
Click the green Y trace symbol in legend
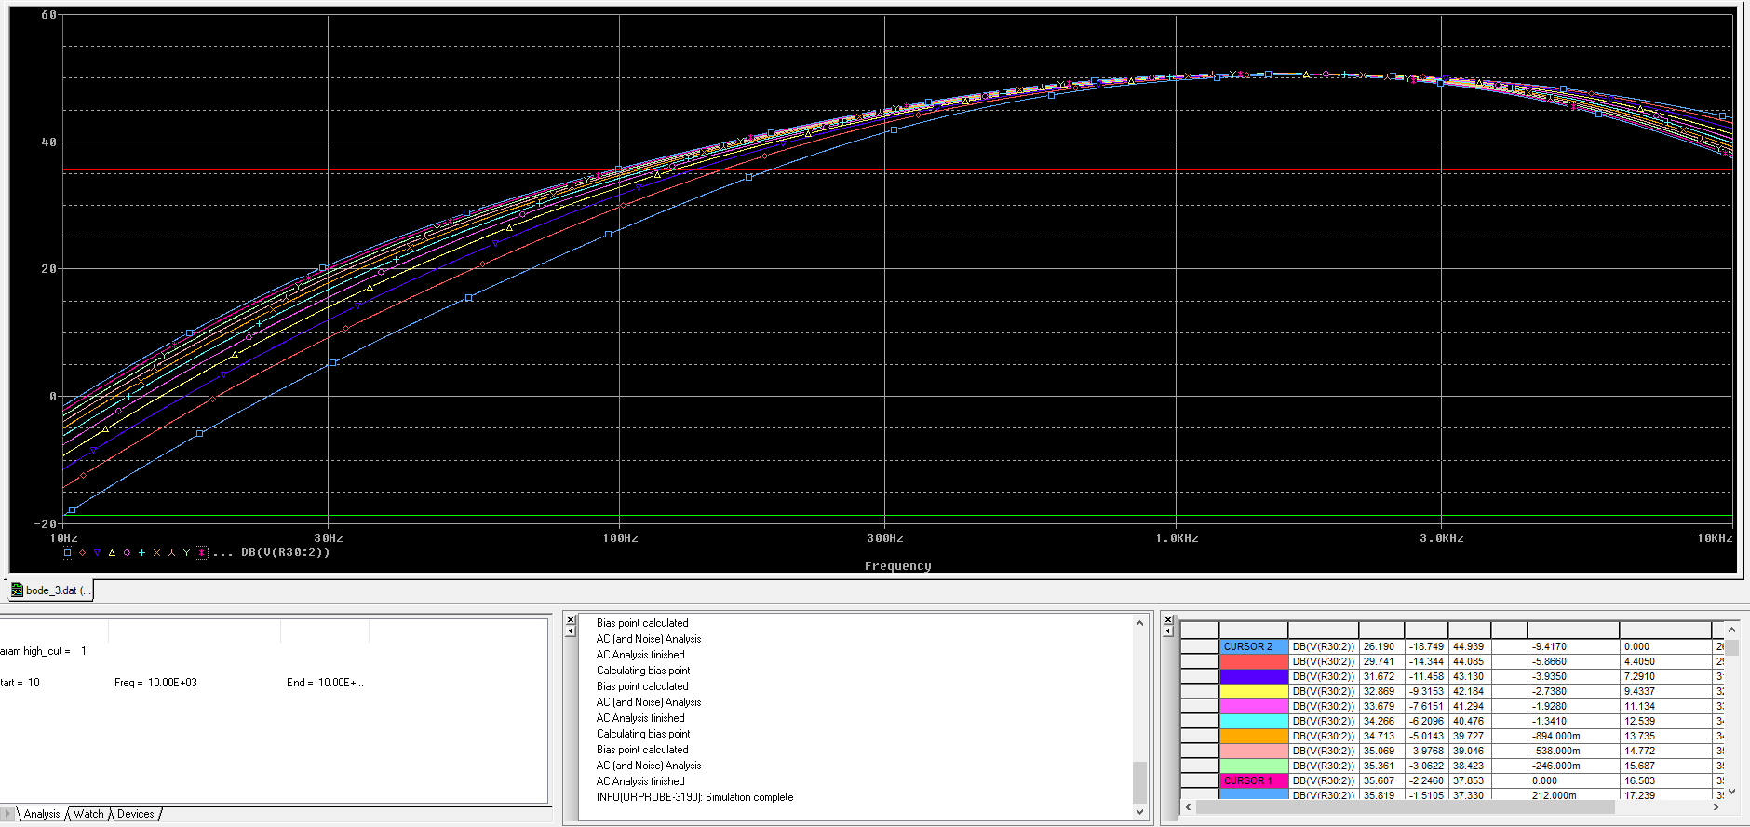click(186, 553)
